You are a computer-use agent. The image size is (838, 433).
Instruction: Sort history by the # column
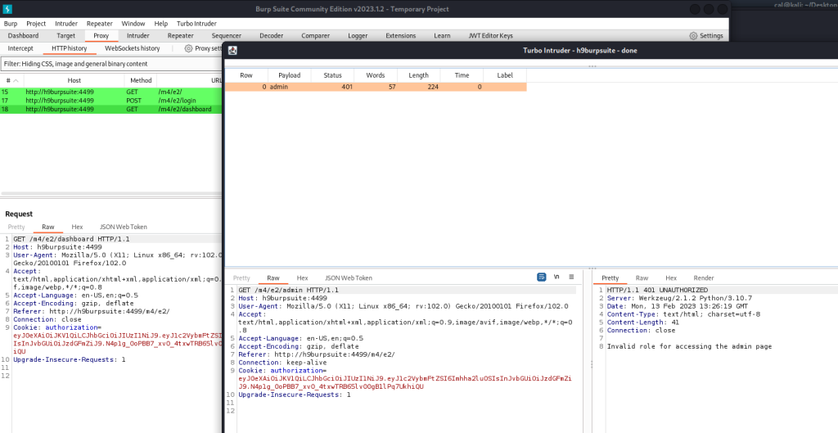click(11, 80)
